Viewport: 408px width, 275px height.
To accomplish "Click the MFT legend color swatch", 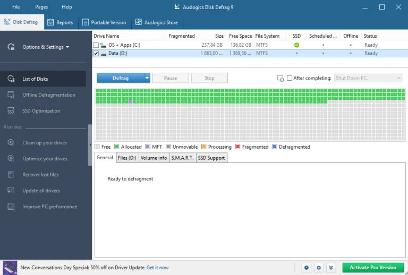I will 148,147.
